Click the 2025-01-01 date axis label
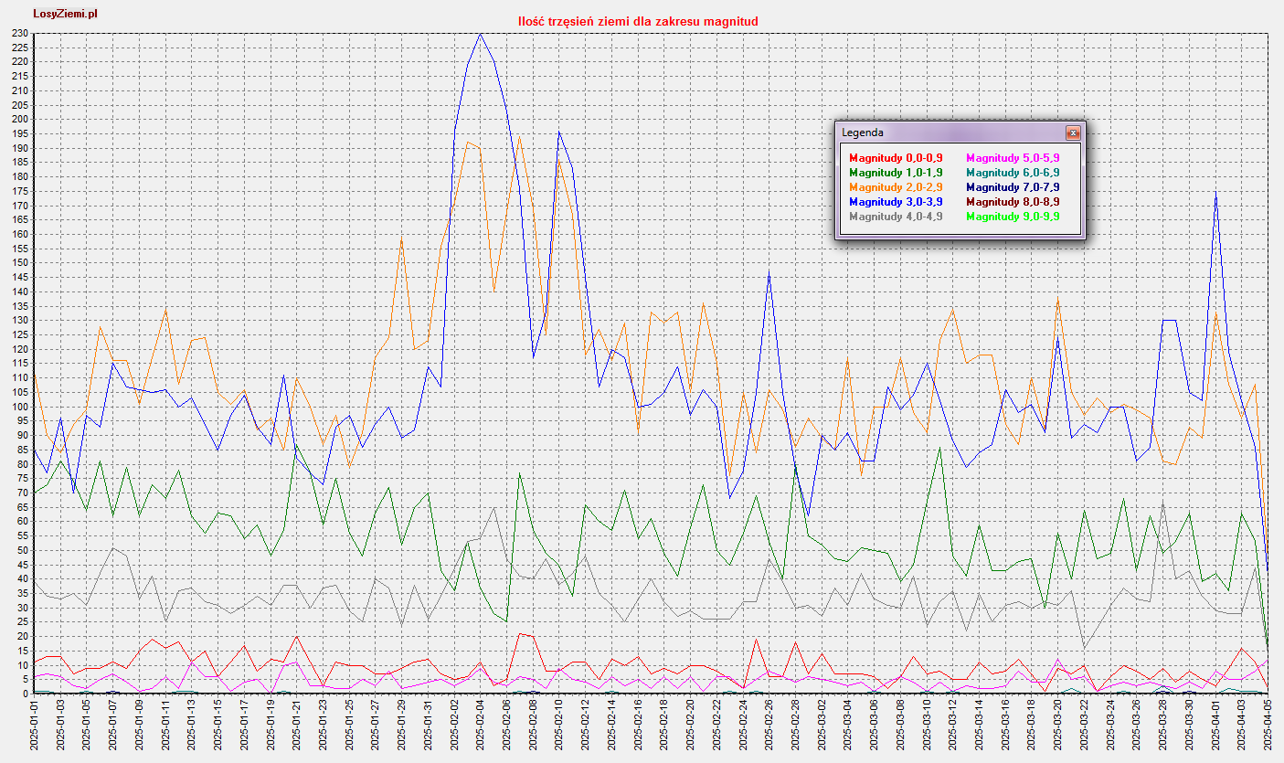1284x763 pixels. 34,726
